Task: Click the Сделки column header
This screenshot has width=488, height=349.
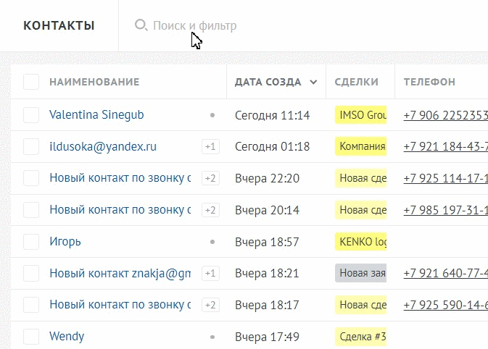Action: [x=357, y=83]
